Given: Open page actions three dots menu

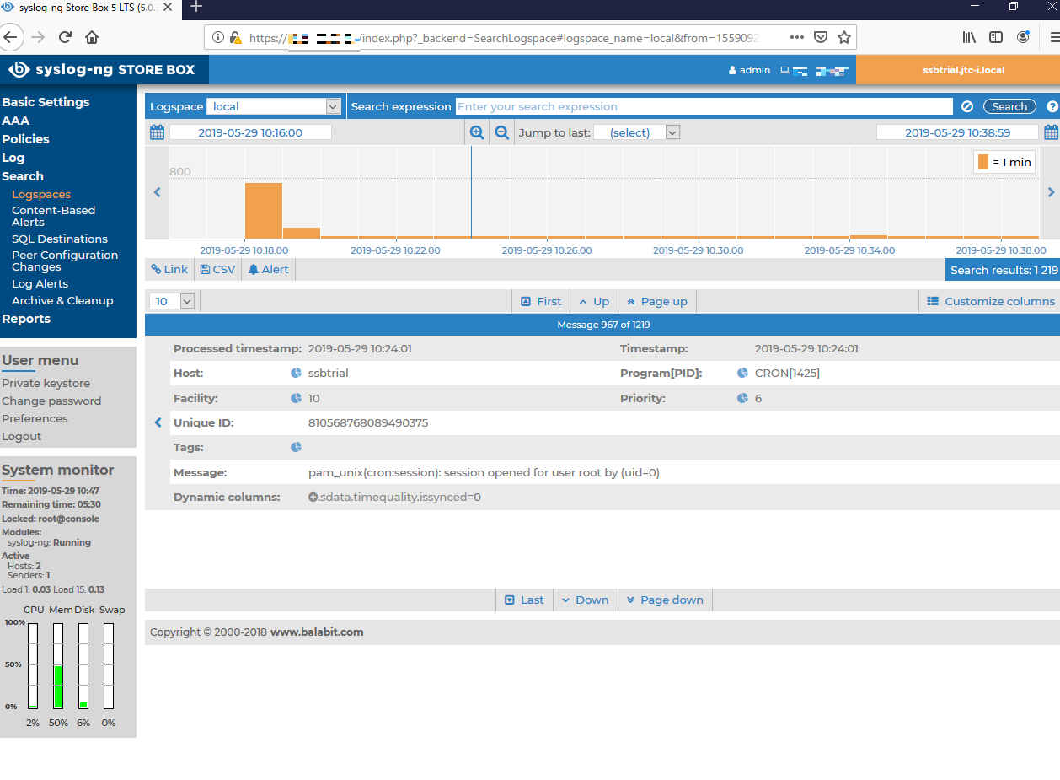Looking at the screenshot, I should coord(796,37).
